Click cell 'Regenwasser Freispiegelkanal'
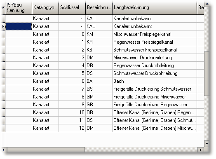The image size is (216, 159). click(155, 42)
